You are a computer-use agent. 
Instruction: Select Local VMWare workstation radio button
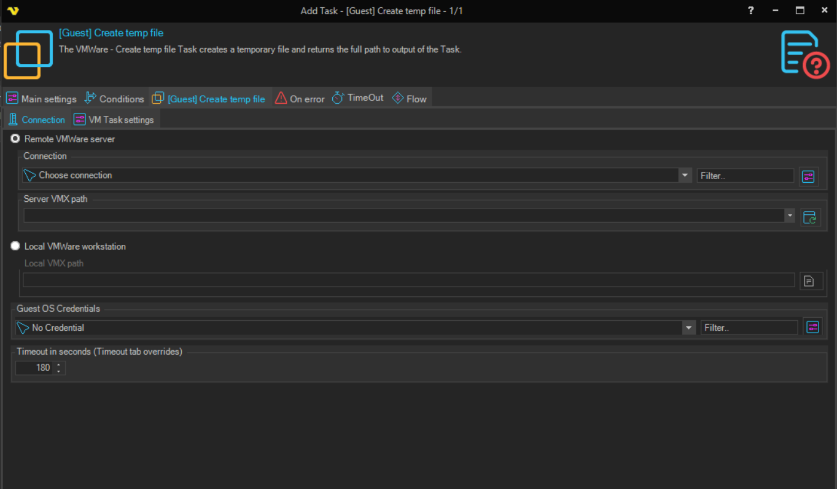point(16,246)
